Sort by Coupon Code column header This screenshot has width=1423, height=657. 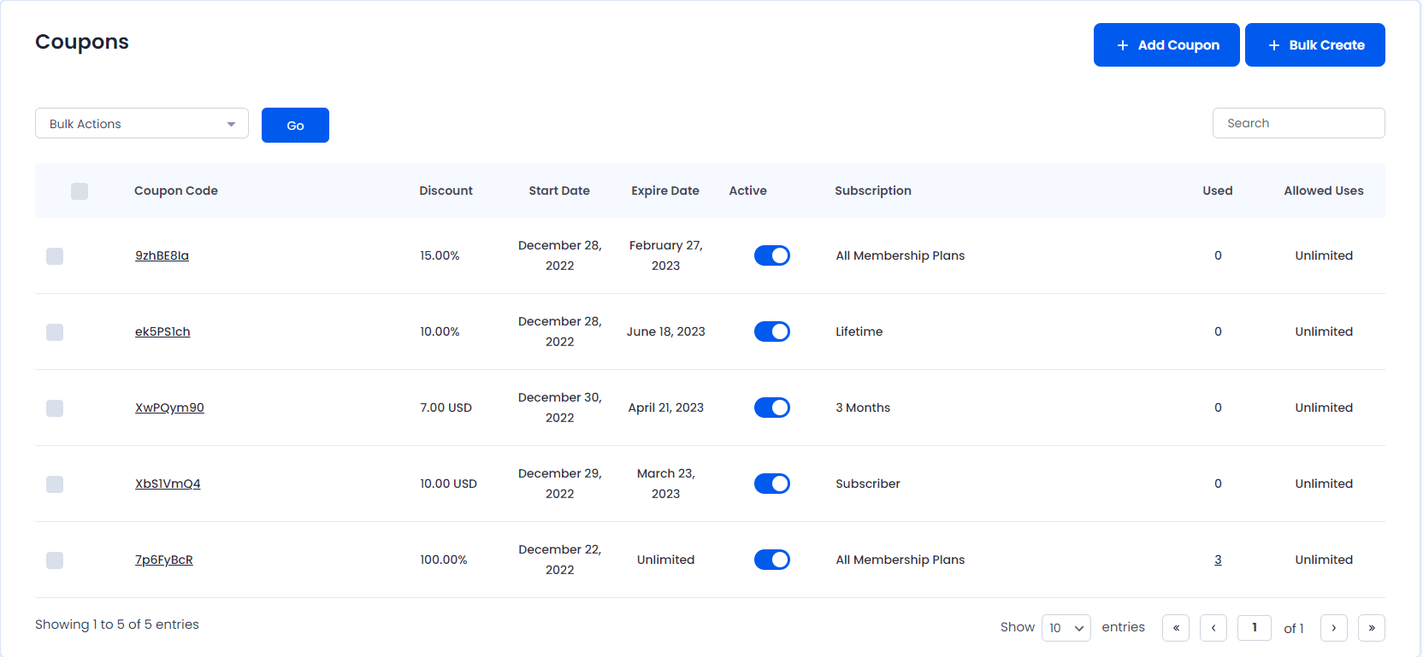point(176,191)
